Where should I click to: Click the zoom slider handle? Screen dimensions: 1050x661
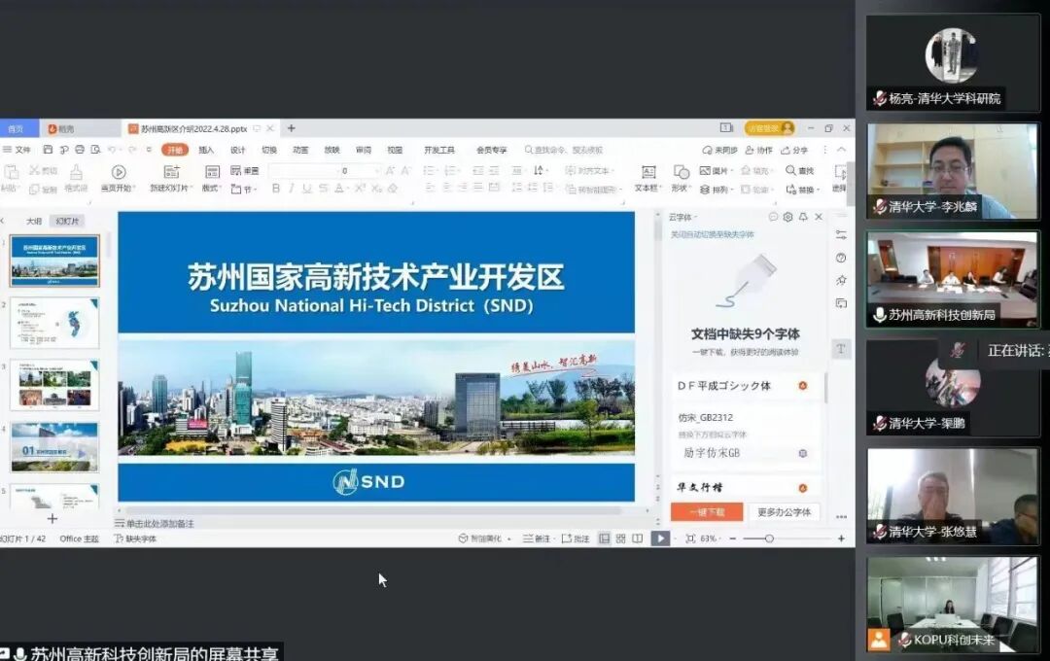[769, 539]
